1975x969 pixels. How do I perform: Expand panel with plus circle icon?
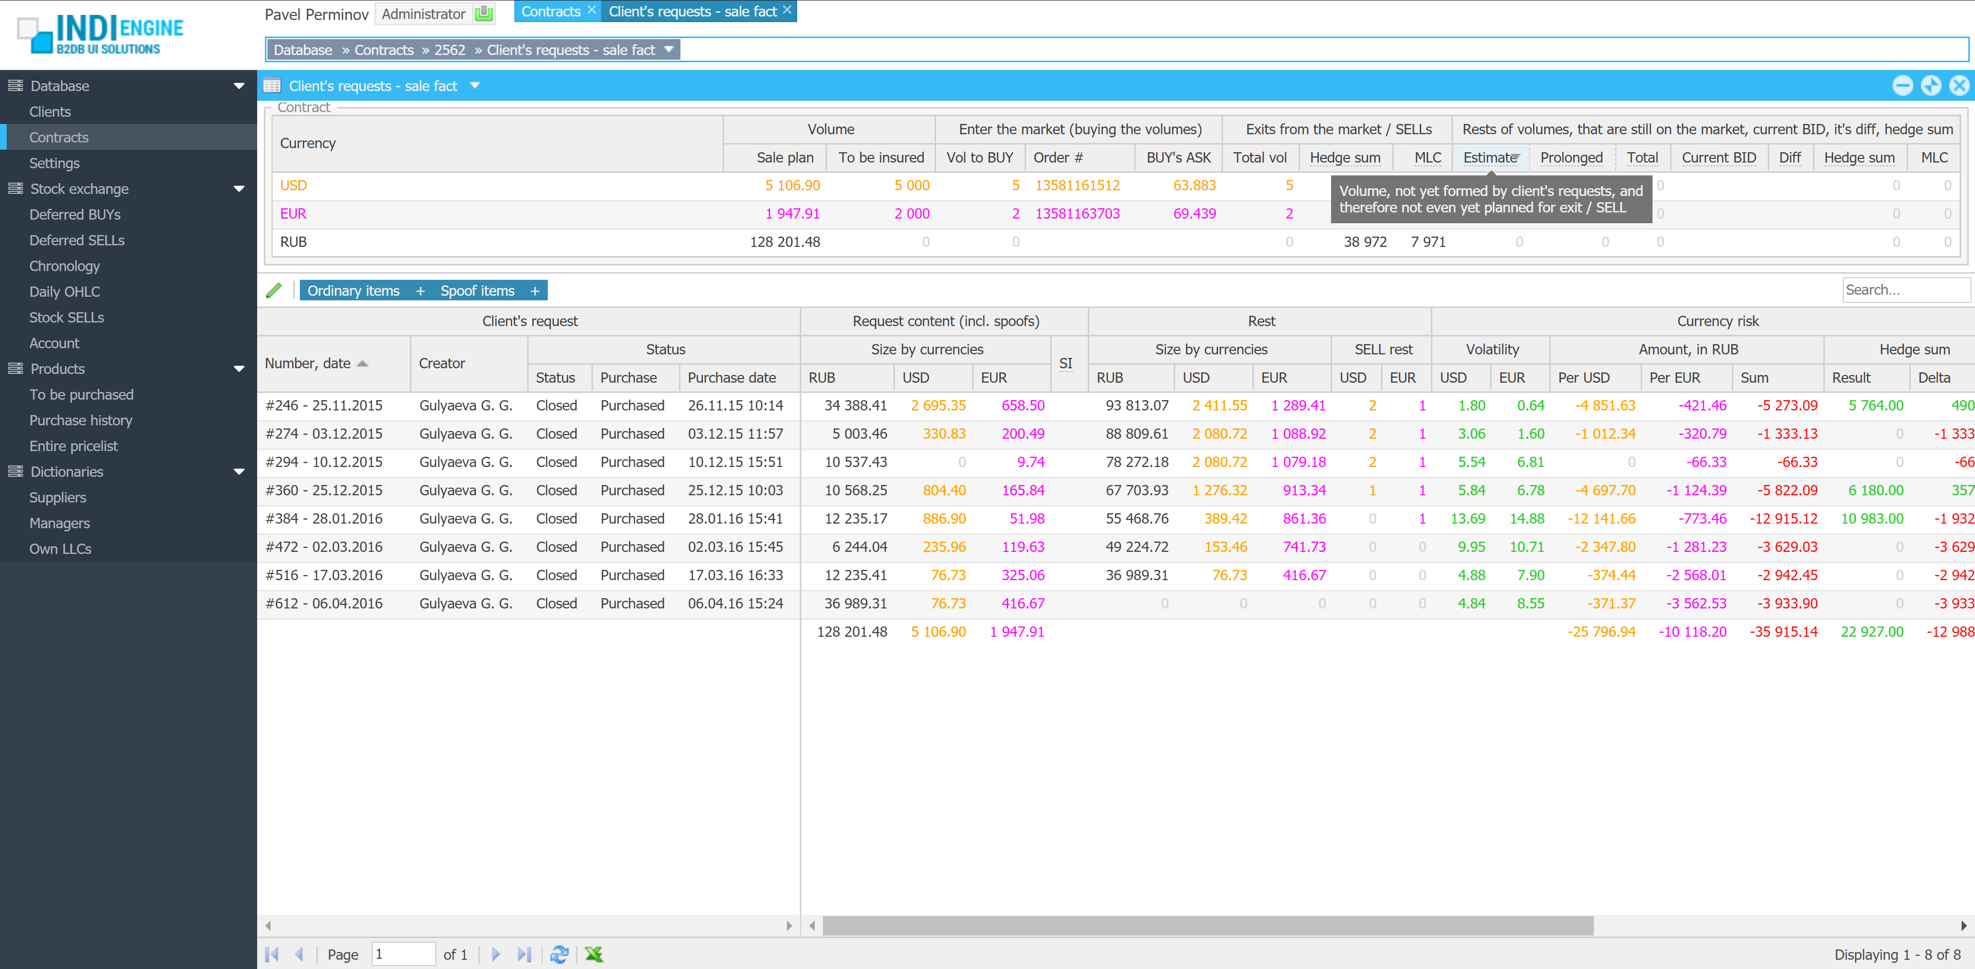pyautogui.click(x=1931, y=85)
